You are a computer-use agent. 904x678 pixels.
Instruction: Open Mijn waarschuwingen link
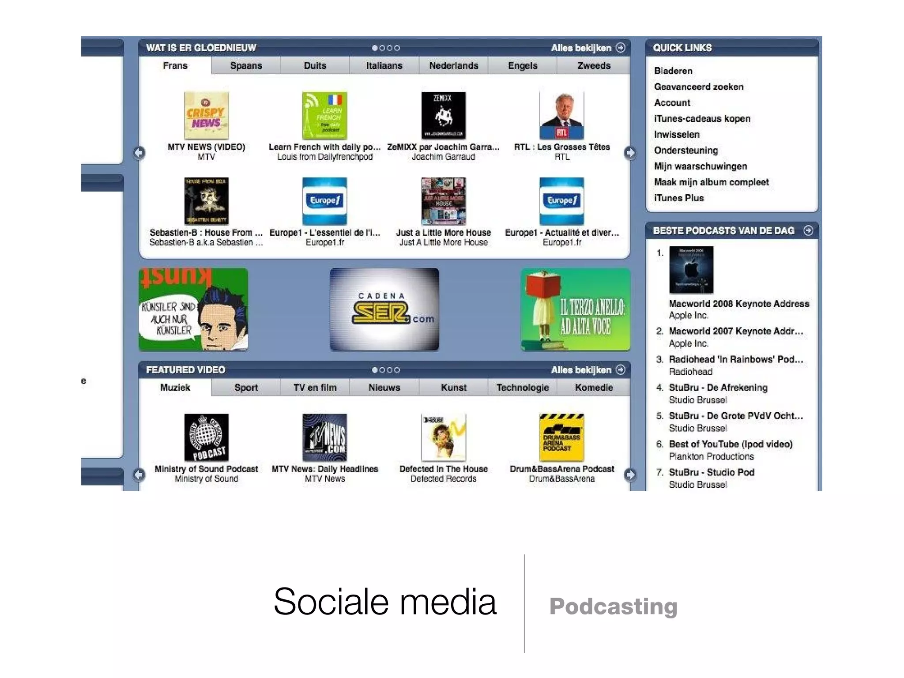[x=701, y=166]
